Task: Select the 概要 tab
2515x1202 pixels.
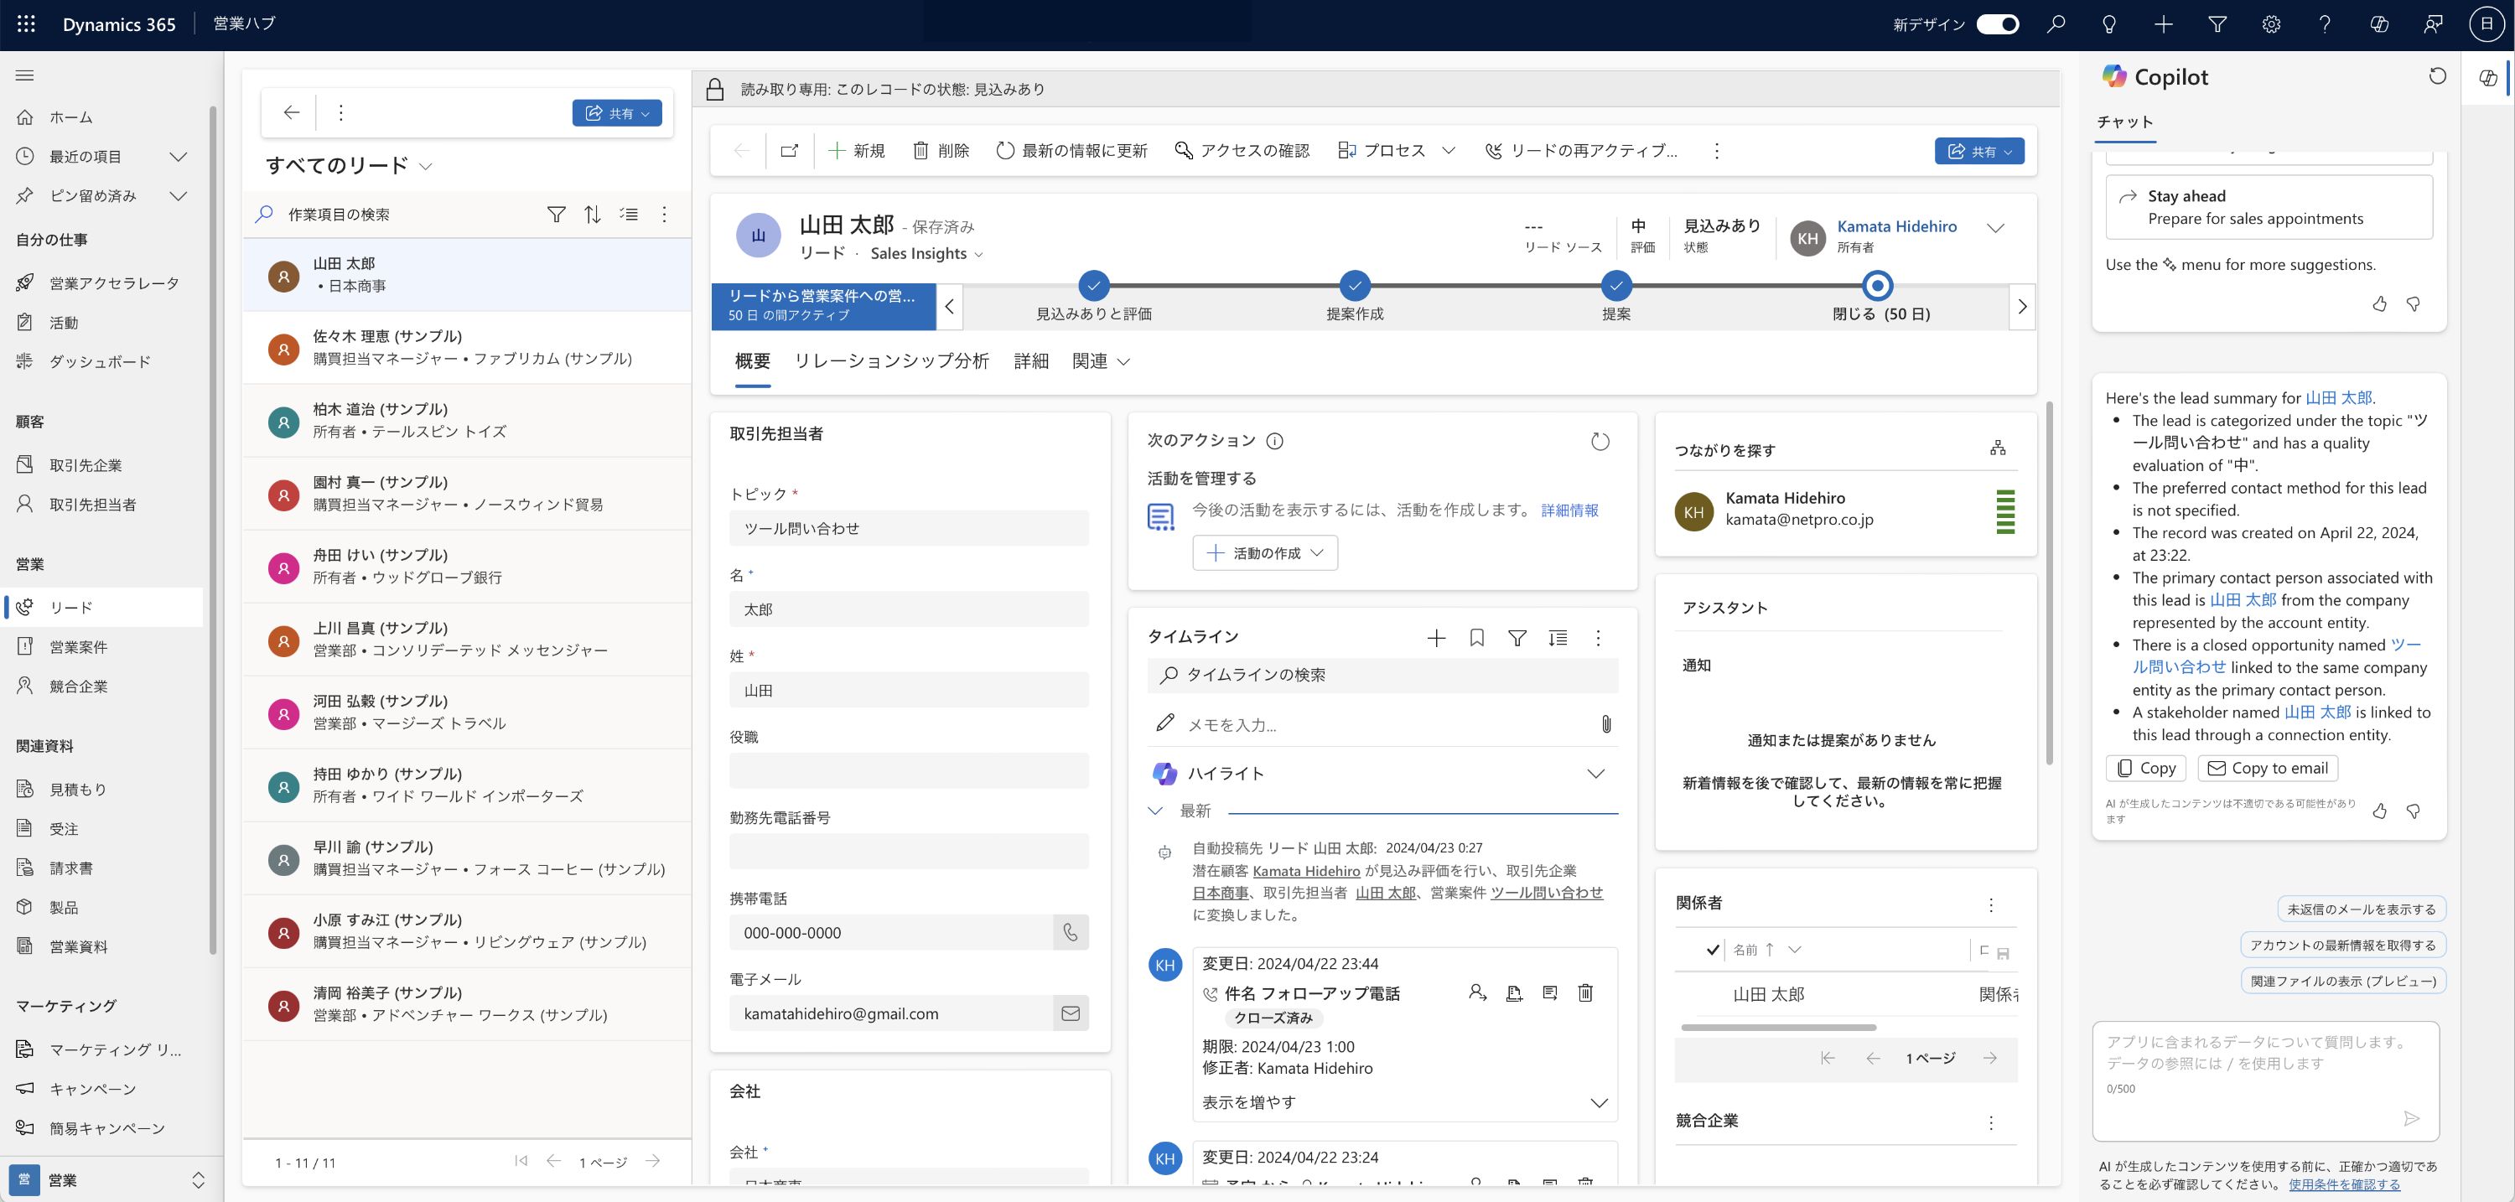Action: tap(753, 361)
